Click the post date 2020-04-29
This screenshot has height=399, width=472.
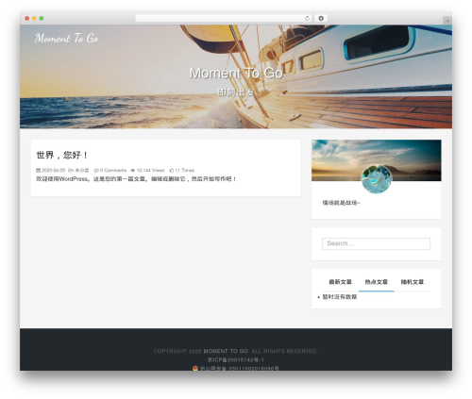pos(53,171)
